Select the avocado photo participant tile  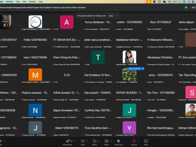[129, 74]
